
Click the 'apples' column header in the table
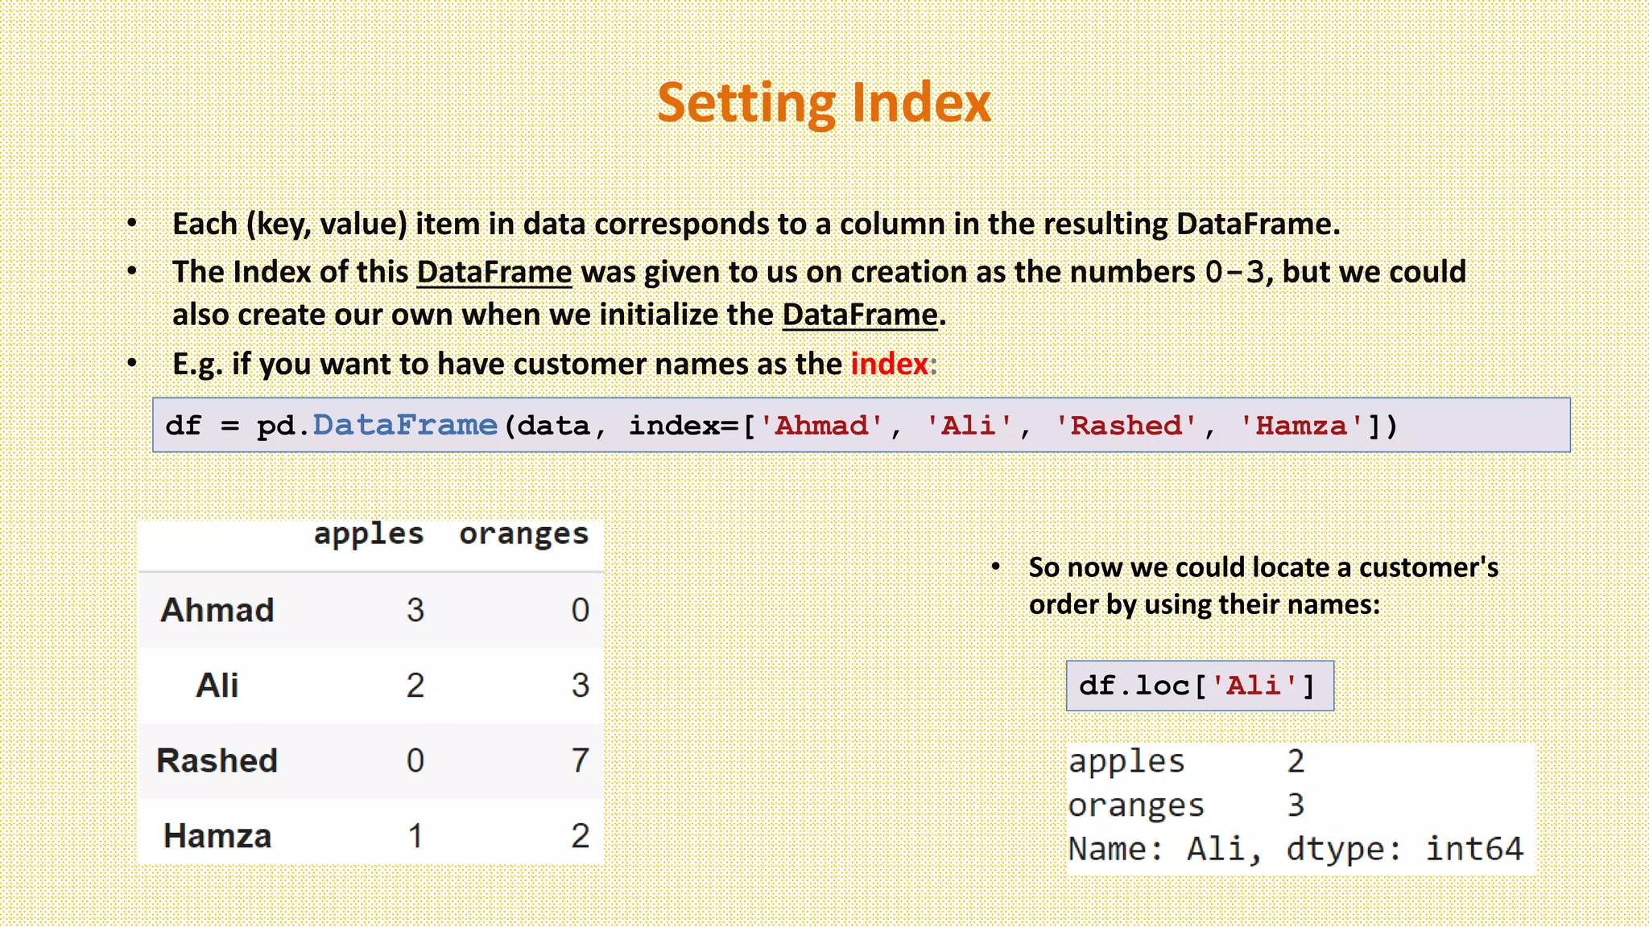(369, 534)
